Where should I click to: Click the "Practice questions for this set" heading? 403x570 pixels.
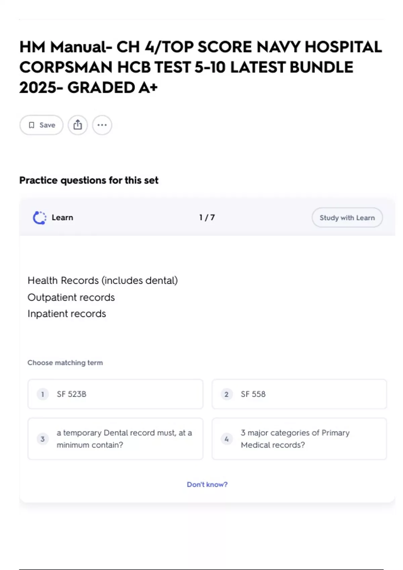[x=89, y=180]
